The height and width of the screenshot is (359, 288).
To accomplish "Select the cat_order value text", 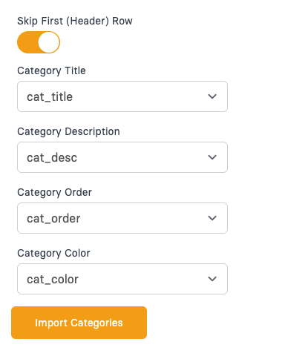I will coord(53,219).
